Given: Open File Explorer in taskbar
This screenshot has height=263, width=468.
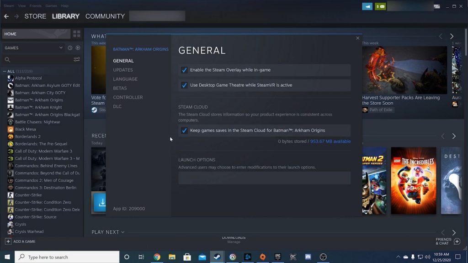Looking at the screenshot, I should pos(172,257).
